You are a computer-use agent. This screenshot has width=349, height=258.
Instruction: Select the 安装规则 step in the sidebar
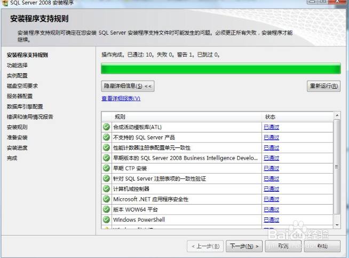[x=17, y=127]
